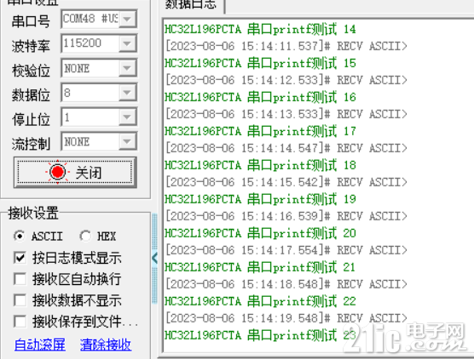Click log line ending with printf测试 21
The image size is (474, 359).
pos(260,268)
